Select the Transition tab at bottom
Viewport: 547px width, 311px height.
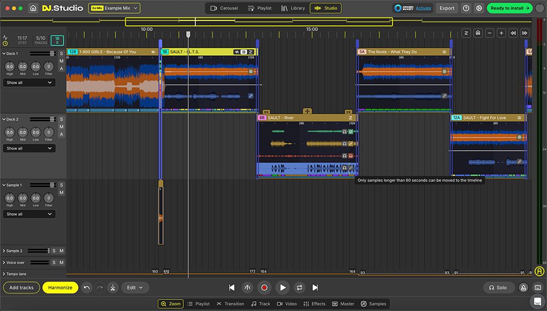pos(230,304)
